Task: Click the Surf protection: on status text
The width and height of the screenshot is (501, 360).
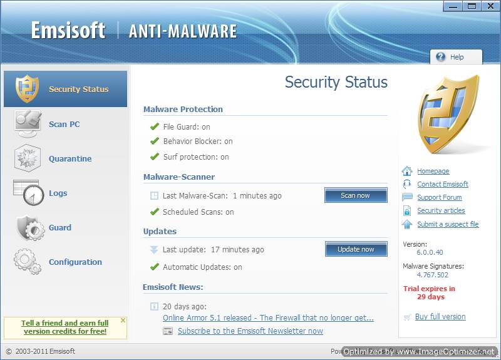Action: 196,157
